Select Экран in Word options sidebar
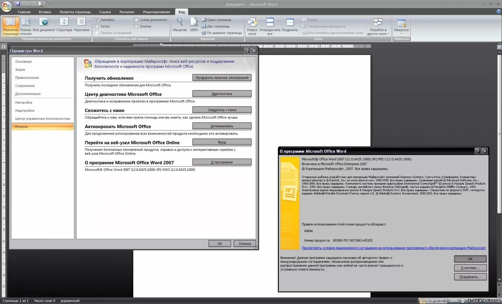 [x=43, y=70]
